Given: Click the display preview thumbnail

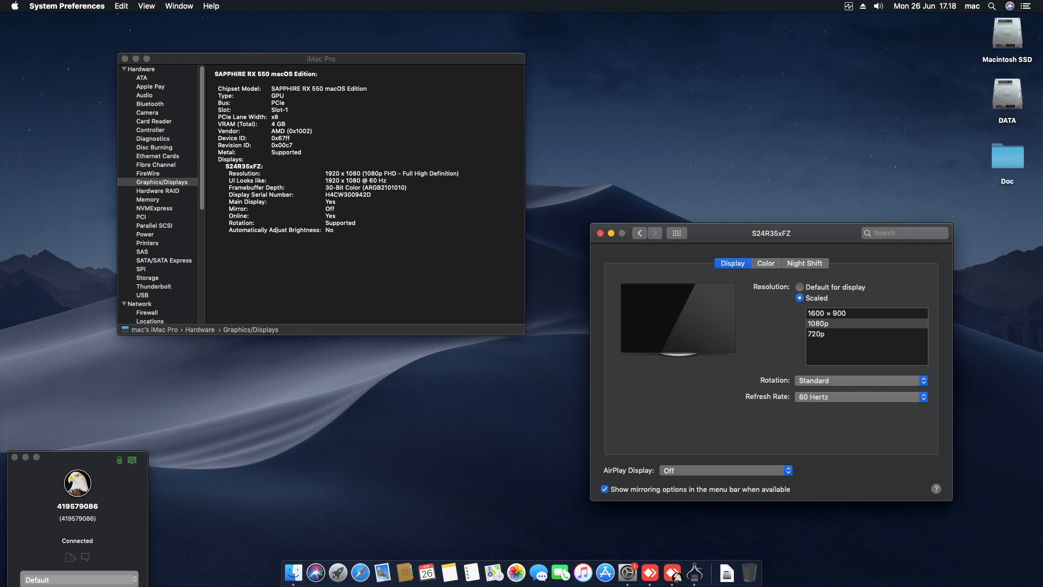Looking at the screenshot, I should click(678, 320).
